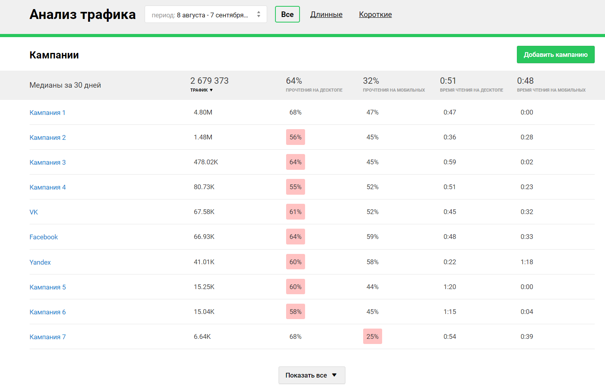Sort by 'Время чтения на десктопе' header
Image resolution: width=605 pixels, height=389 pixels.
pyautogui.click(x=471, y=90)
